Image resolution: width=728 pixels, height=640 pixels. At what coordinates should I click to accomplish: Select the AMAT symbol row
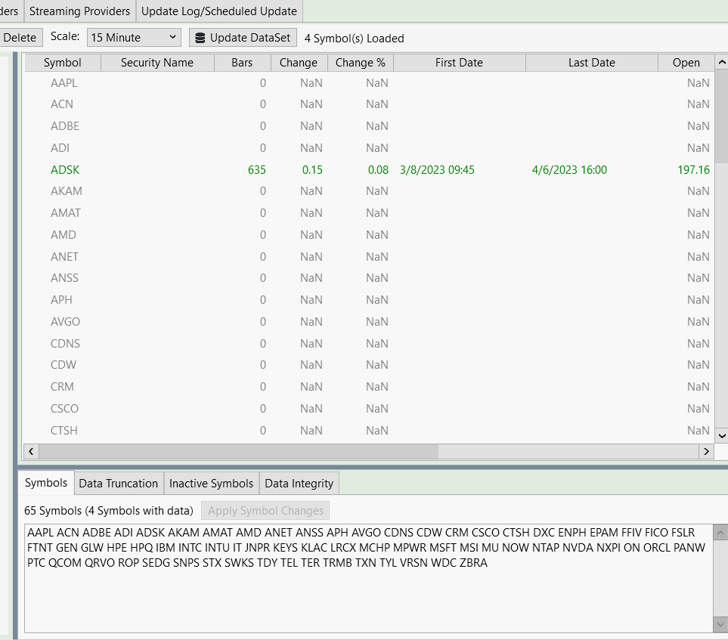[369, 213]
